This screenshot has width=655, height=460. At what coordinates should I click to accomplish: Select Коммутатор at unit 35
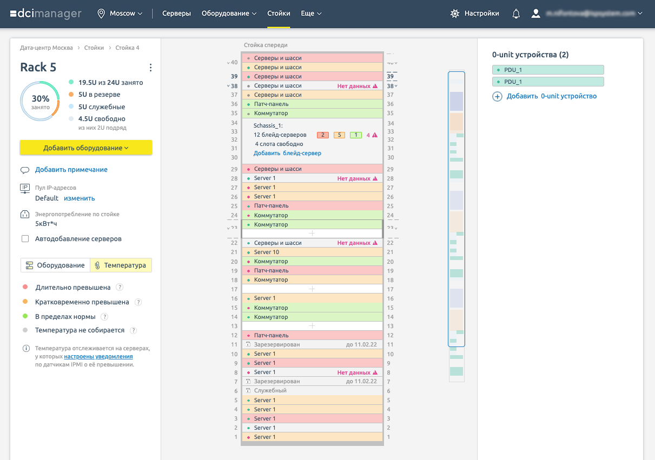312,114
